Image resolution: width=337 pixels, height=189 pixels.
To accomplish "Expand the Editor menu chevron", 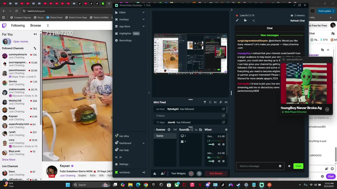I will tap(143, 12).
